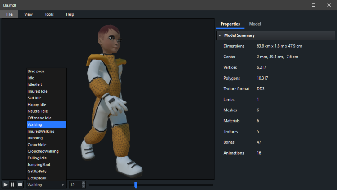Increase the frame value with up arrow
Screen dimensions: 337x190
point(84,183)
